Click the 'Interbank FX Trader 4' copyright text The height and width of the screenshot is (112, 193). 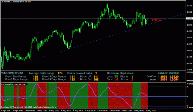(x=28, y=107)
